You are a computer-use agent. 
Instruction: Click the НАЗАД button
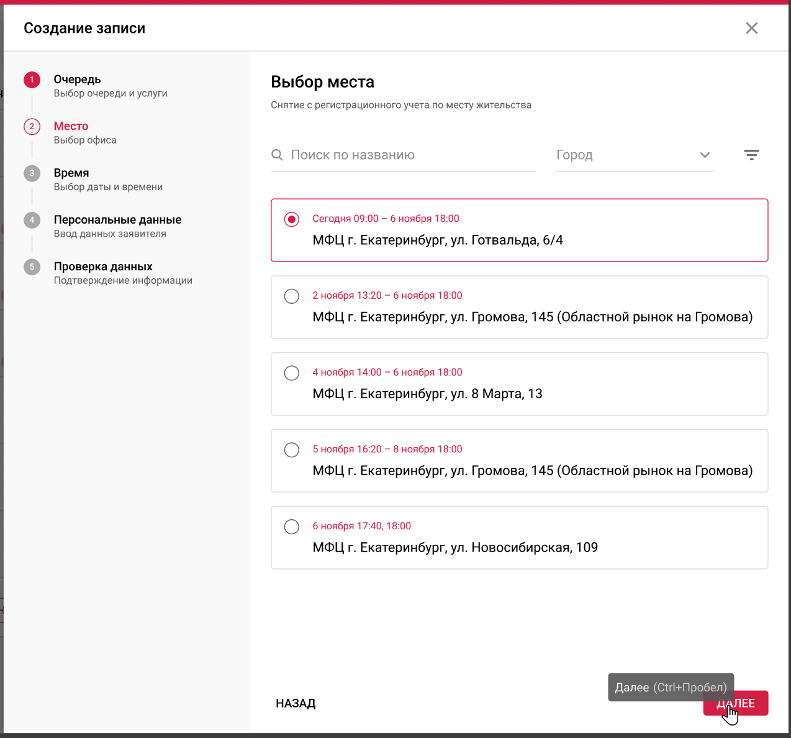pos(296,703)
